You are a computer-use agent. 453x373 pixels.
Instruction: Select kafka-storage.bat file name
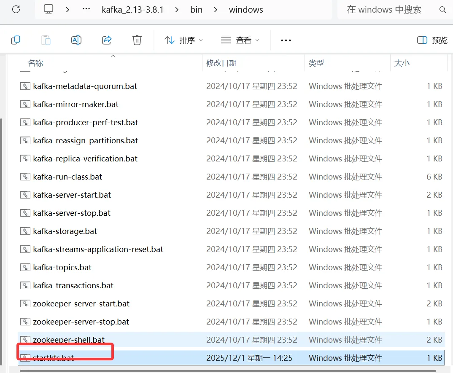(65, 231)
